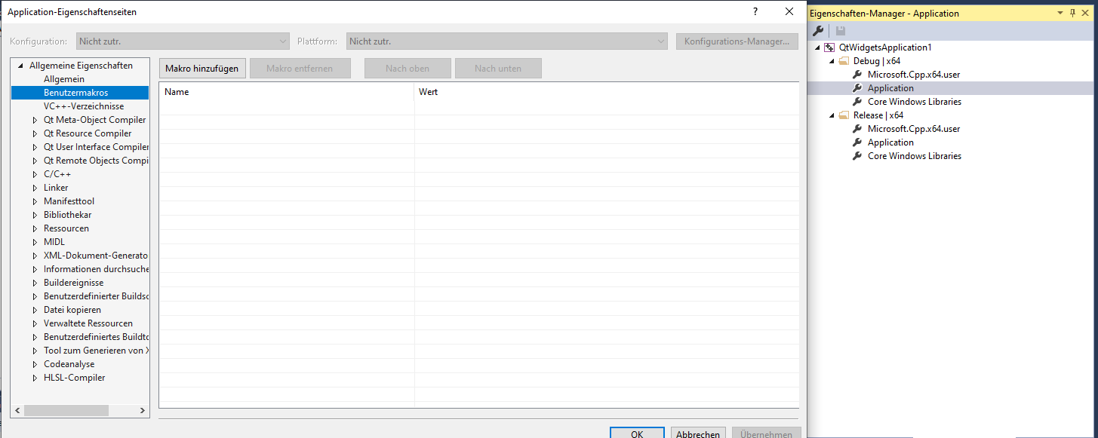Open the Eigenschaften-Manager window options dropdown arrow
Viewport: 1098px width, 438px height.
coord(1060,13)
